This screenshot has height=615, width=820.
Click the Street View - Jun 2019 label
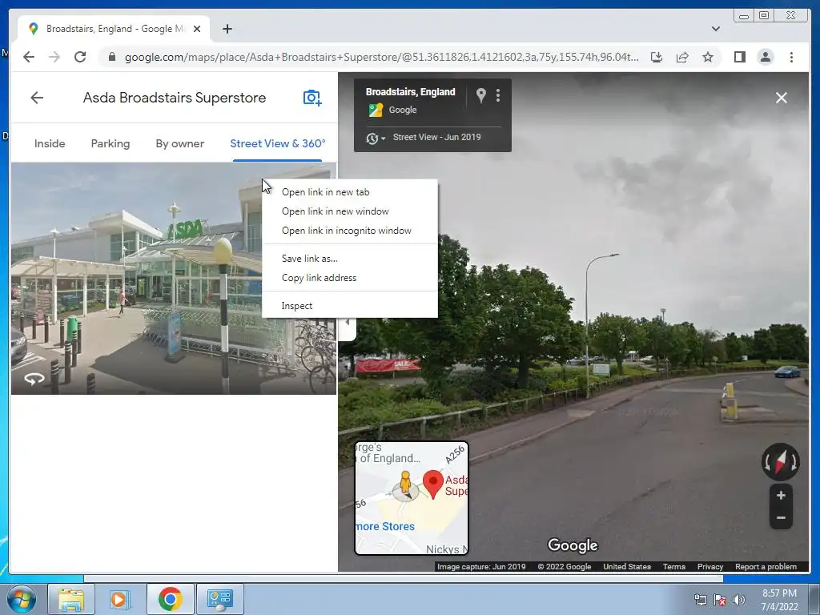pos(436,137)
